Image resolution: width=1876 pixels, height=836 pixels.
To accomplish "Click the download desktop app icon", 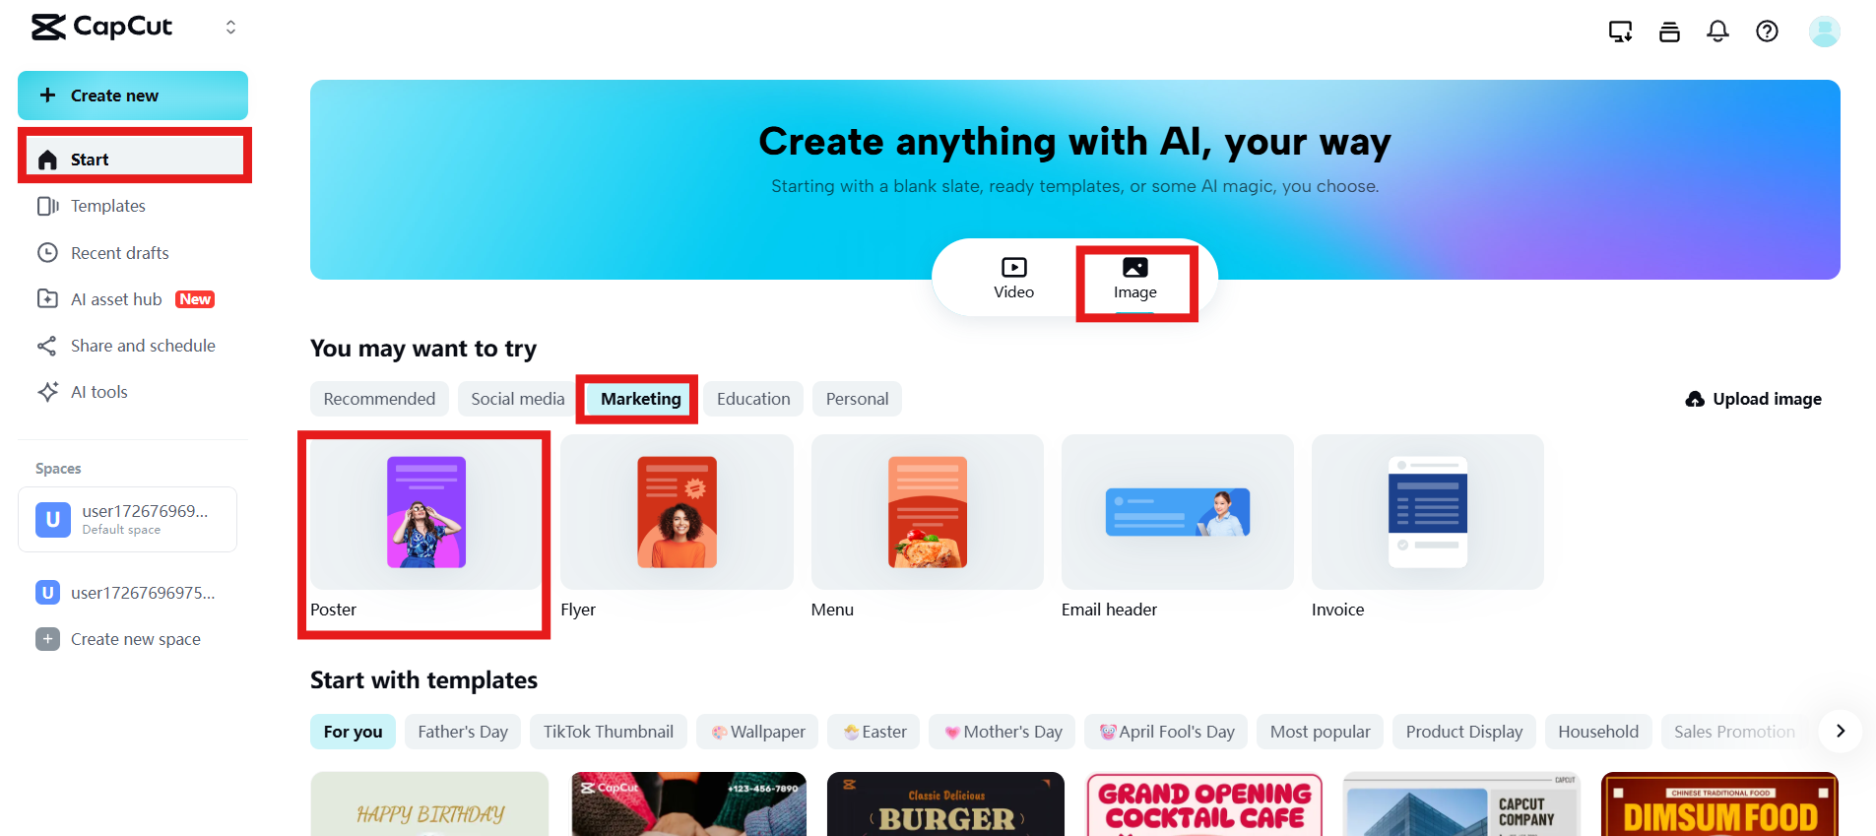I will coord(1620,32).
